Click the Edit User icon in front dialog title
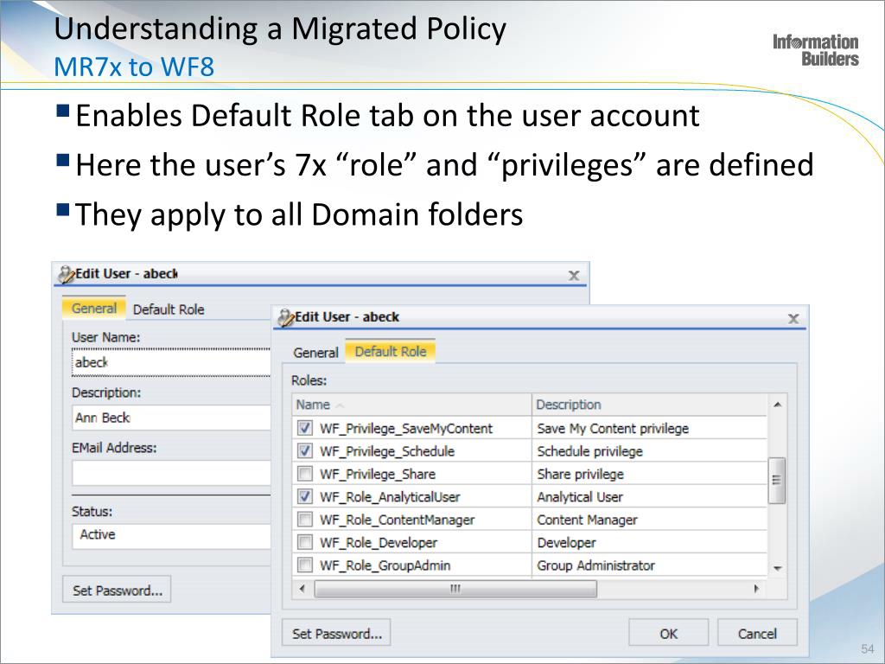The image size is (885, 664). [286, 318]
